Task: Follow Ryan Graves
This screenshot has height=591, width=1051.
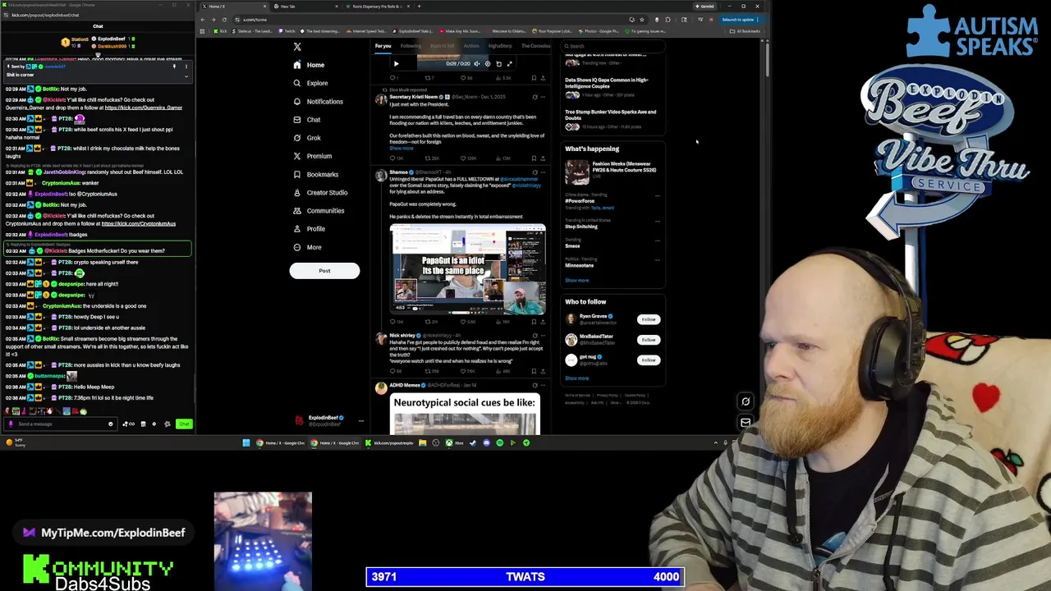Action: pyautogui.click(x=649, y=319)
